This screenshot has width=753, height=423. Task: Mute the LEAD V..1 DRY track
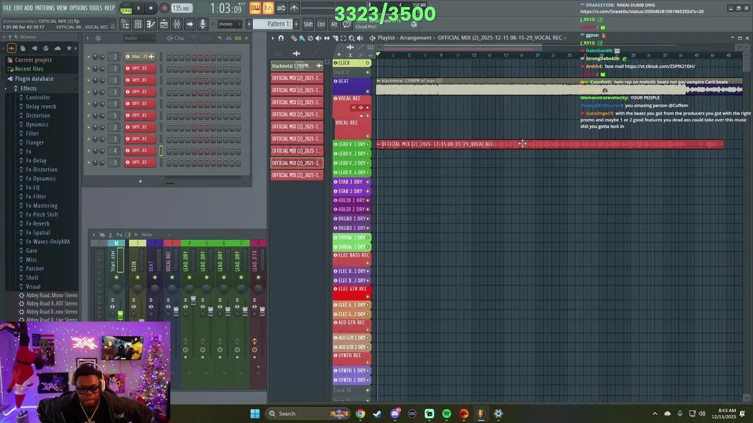pyautogui.click(x=368, y=144)
